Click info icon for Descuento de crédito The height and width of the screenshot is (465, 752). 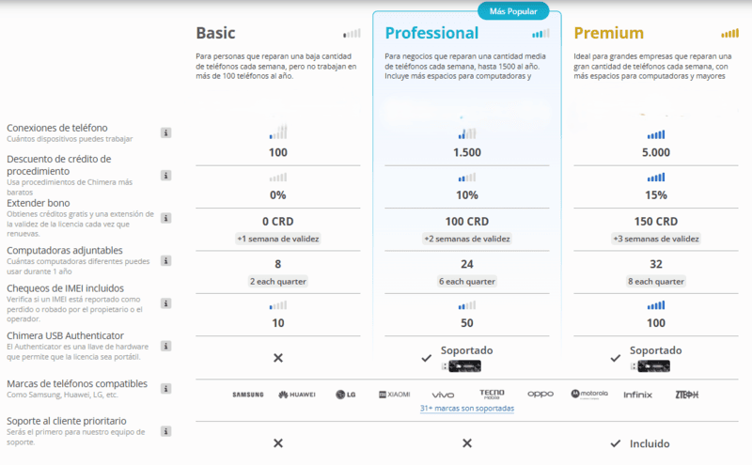166,175
